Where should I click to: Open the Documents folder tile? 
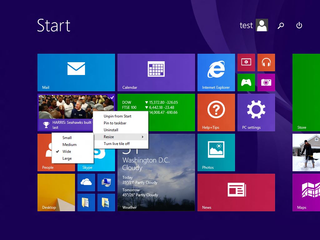click(x=86, y=202)
